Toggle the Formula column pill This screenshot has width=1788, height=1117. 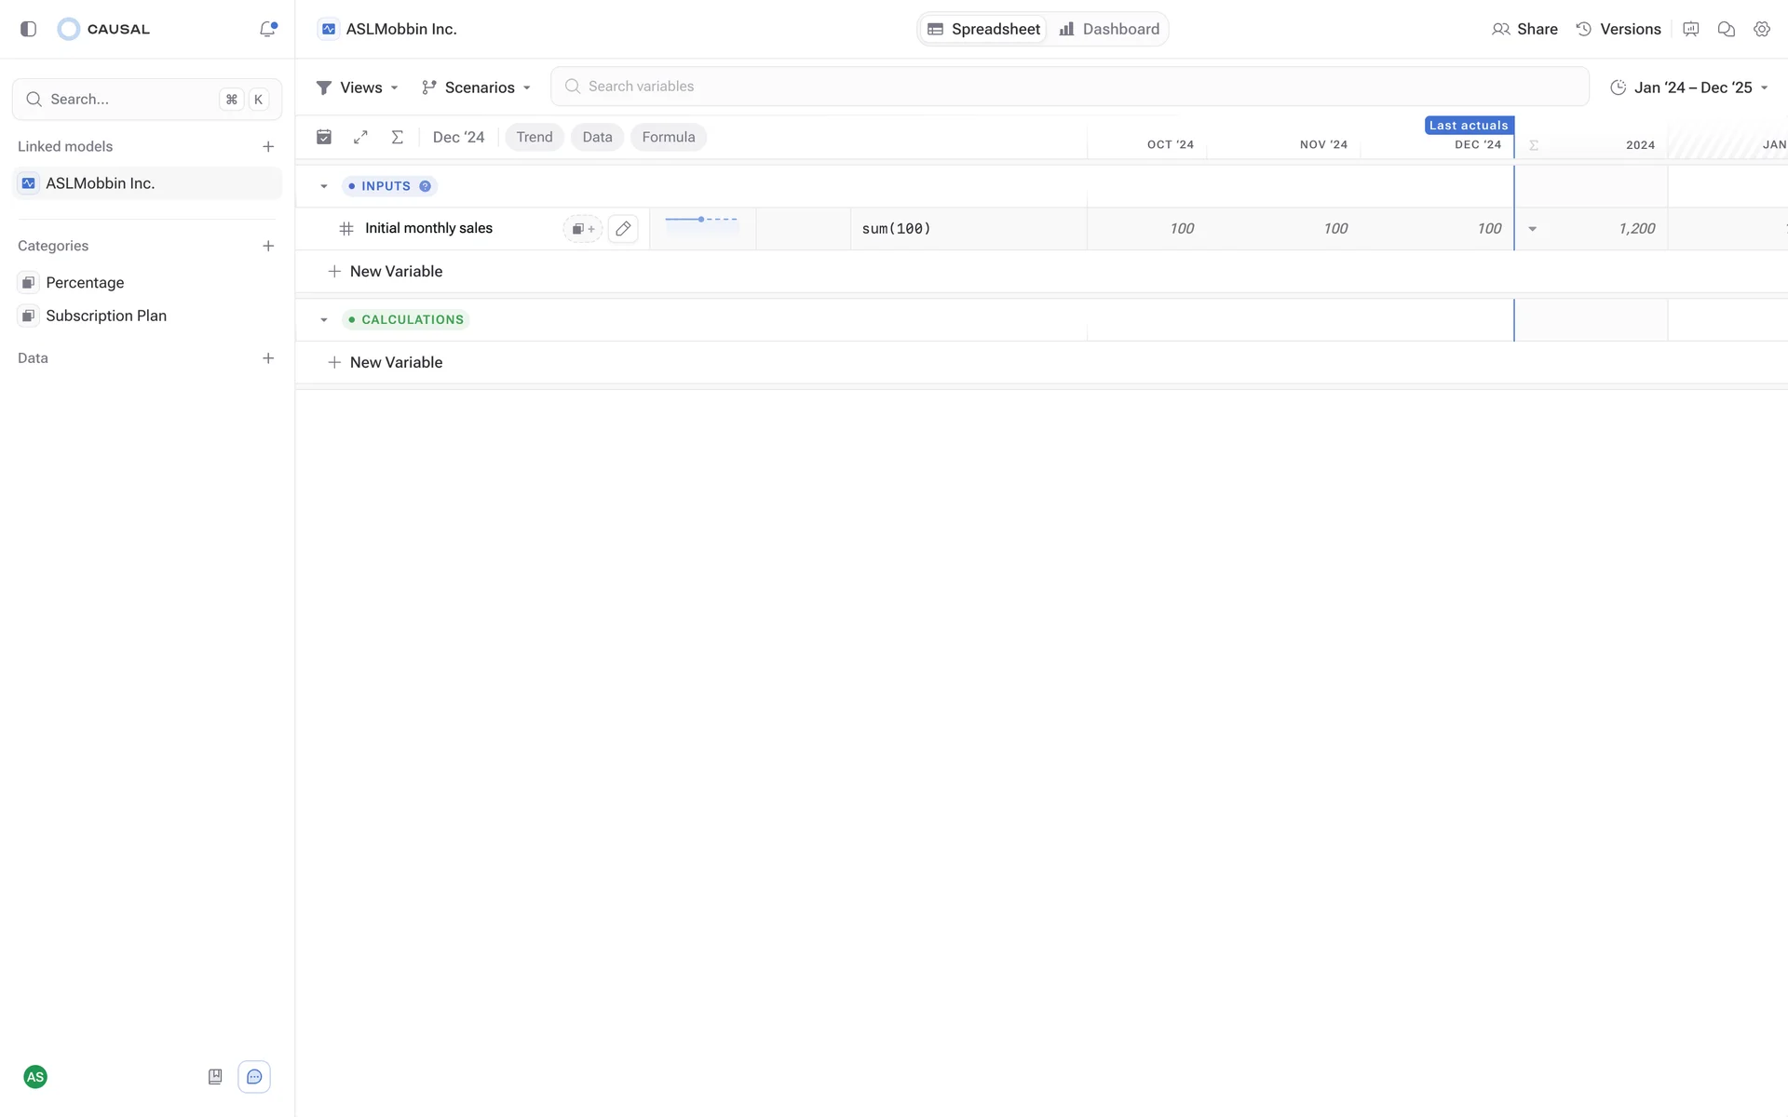tap(668, 137)
